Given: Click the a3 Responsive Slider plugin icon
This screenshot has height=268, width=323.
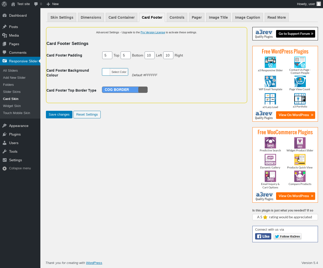Looking at the screenshot, I should pyautogui.click(x=270, y=62).
